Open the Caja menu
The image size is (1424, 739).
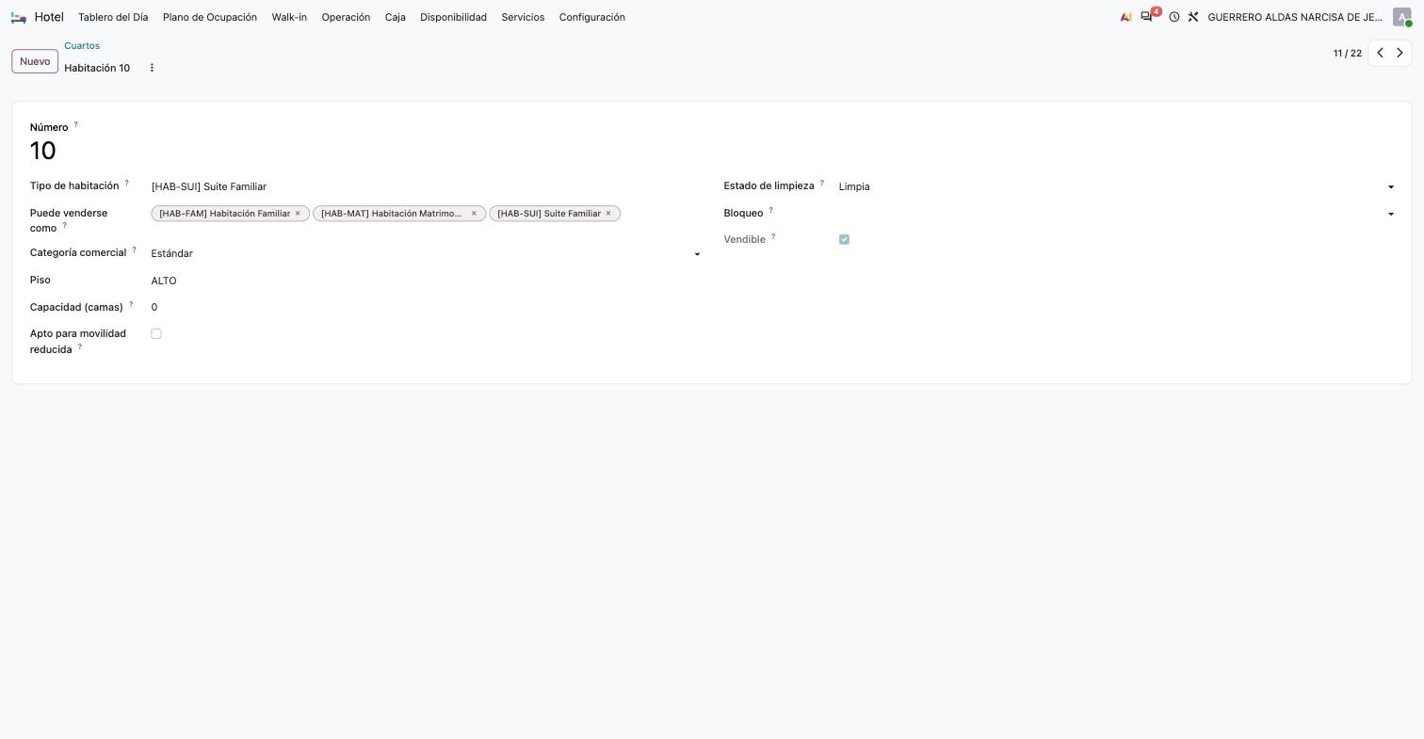(396, 17)
